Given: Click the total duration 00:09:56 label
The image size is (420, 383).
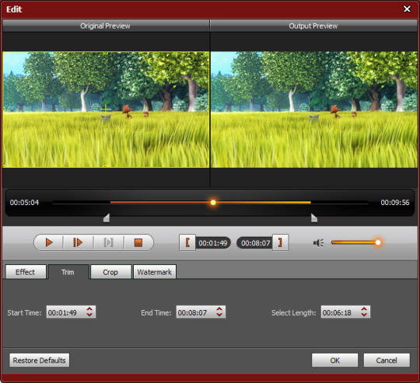Looking at the screenshot, I should click(395, 203).
